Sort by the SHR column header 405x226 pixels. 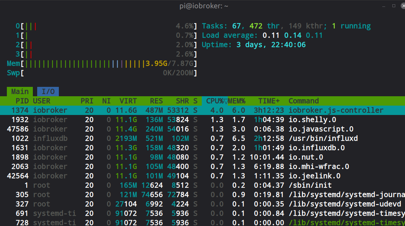182,101
